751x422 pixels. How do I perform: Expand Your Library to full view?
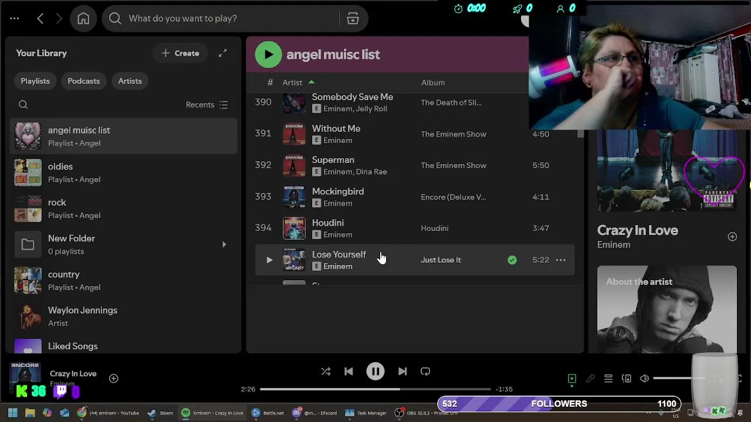click(222, 53)
